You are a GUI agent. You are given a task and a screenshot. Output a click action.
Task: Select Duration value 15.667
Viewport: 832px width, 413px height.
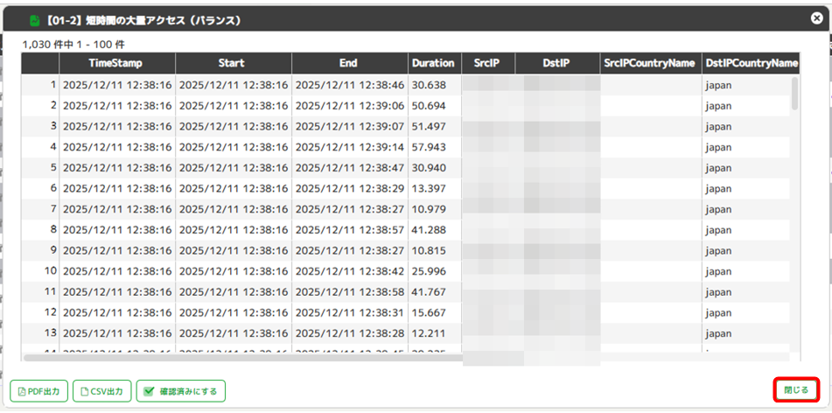pos(429,312)
